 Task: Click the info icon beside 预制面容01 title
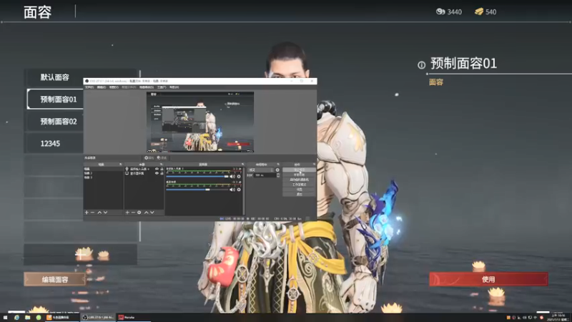coord(421,65)
